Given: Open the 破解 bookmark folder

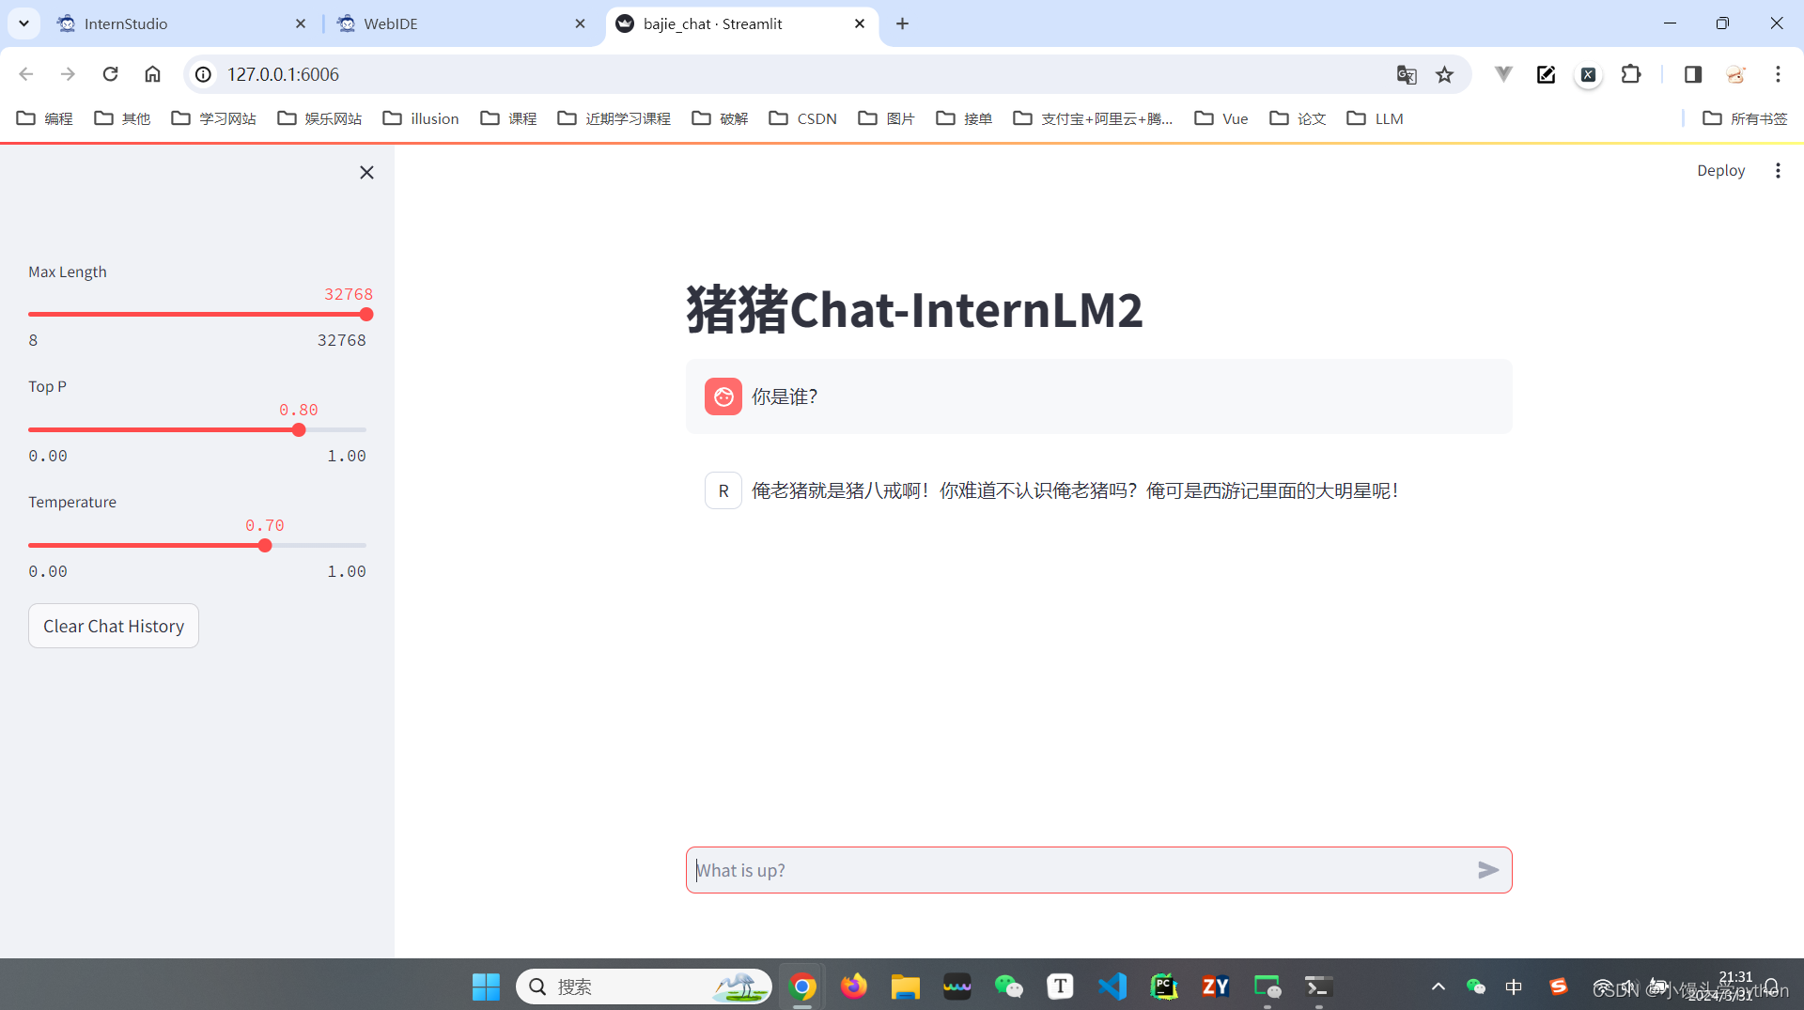Looking at the screenshot, I should coord(720,118).
